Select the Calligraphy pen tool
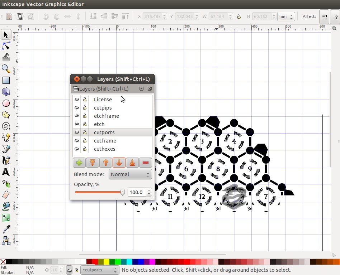The image size is (340, 275). click(6, 160)
